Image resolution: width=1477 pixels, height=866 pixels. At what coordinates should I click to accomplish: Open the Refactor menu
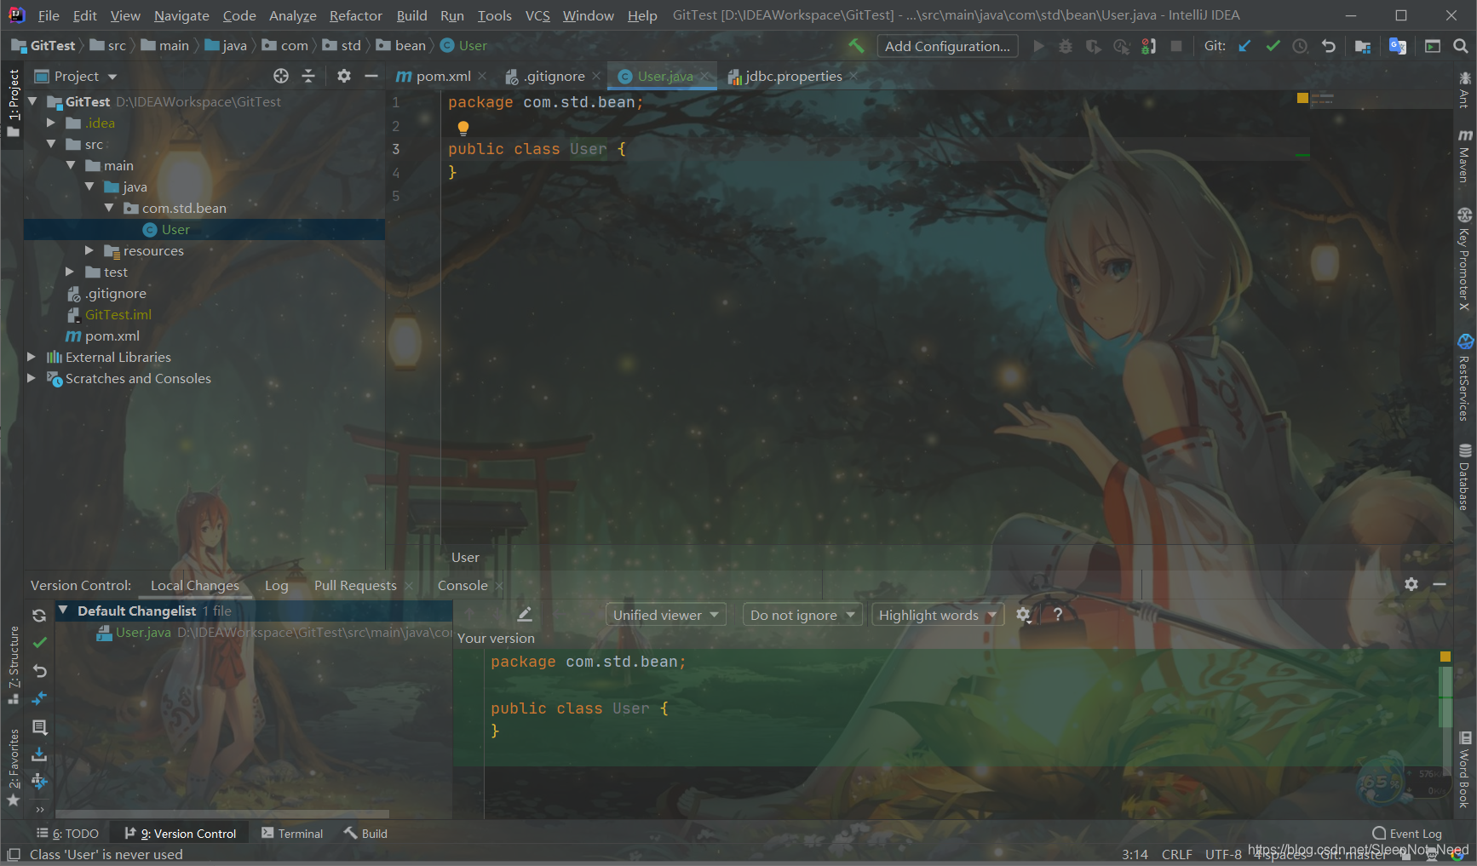pyautogui.click(x=355, y=15)
